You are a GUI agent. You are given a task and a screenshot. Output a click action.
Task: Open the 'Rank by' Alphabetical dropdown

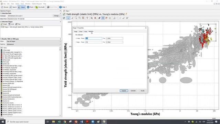(34, 44)
